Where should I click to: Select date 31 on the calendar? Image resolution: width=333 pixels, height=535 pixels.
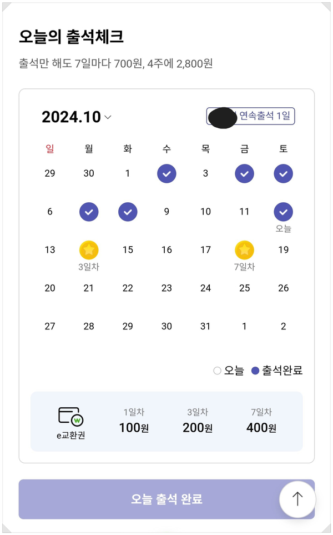pos(205,326)
